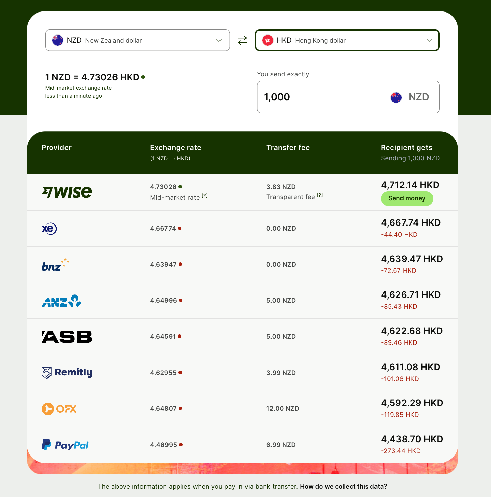
Task: Select the ANZ provider logo
Action: click(x=61, y=301)
